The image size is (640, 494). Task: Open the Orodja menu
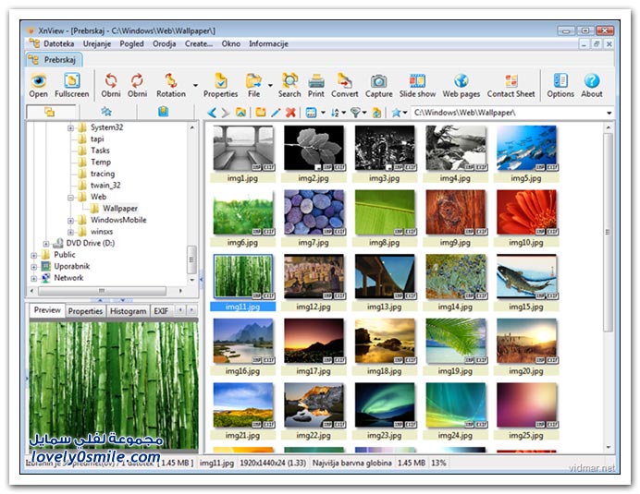click(165, 43)
